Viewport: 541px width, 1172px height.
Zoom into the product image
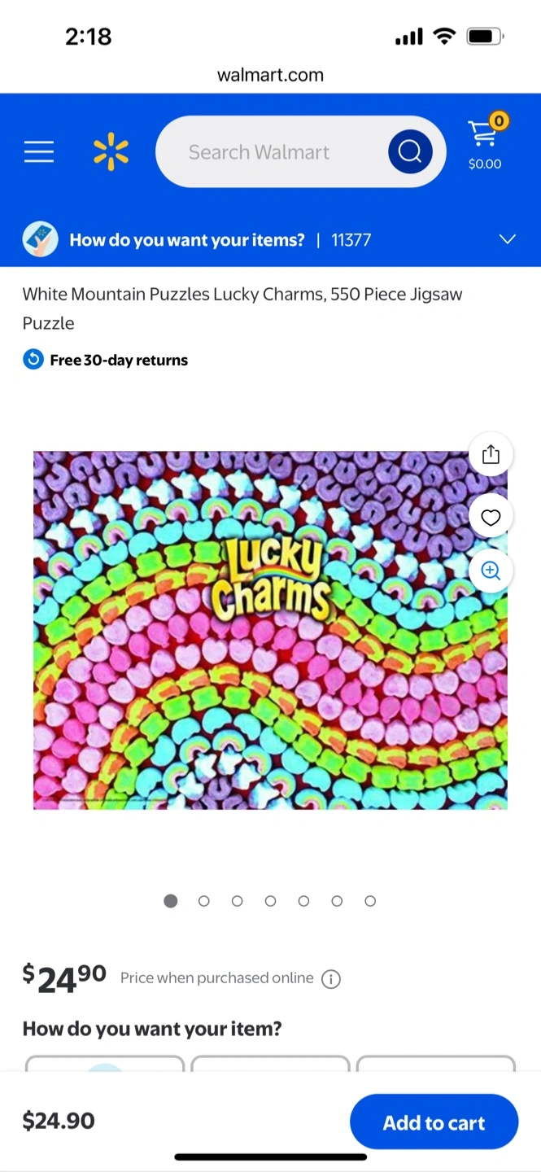pyautogui.click(x=491, y=571)
